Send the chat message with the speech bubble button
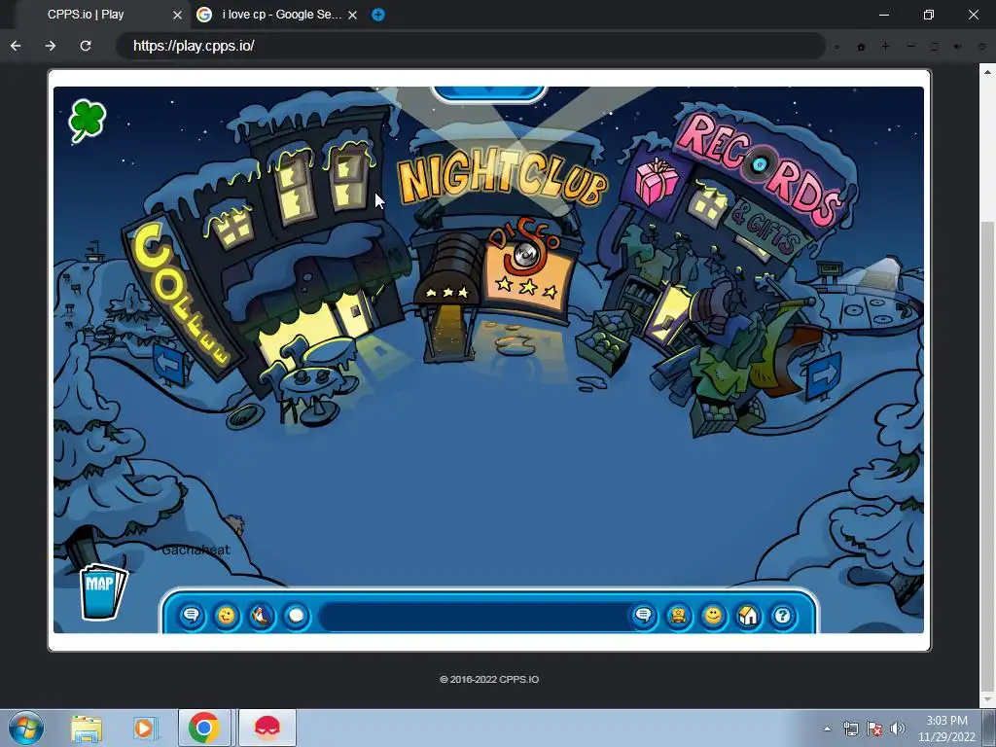Viewport: 996px width, 747px height. pyautogui.click(x=644, y=616)
